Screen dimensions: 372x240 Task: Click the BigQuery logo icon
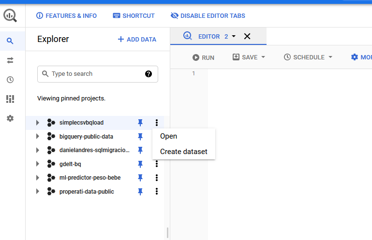[x=10, y=15]
